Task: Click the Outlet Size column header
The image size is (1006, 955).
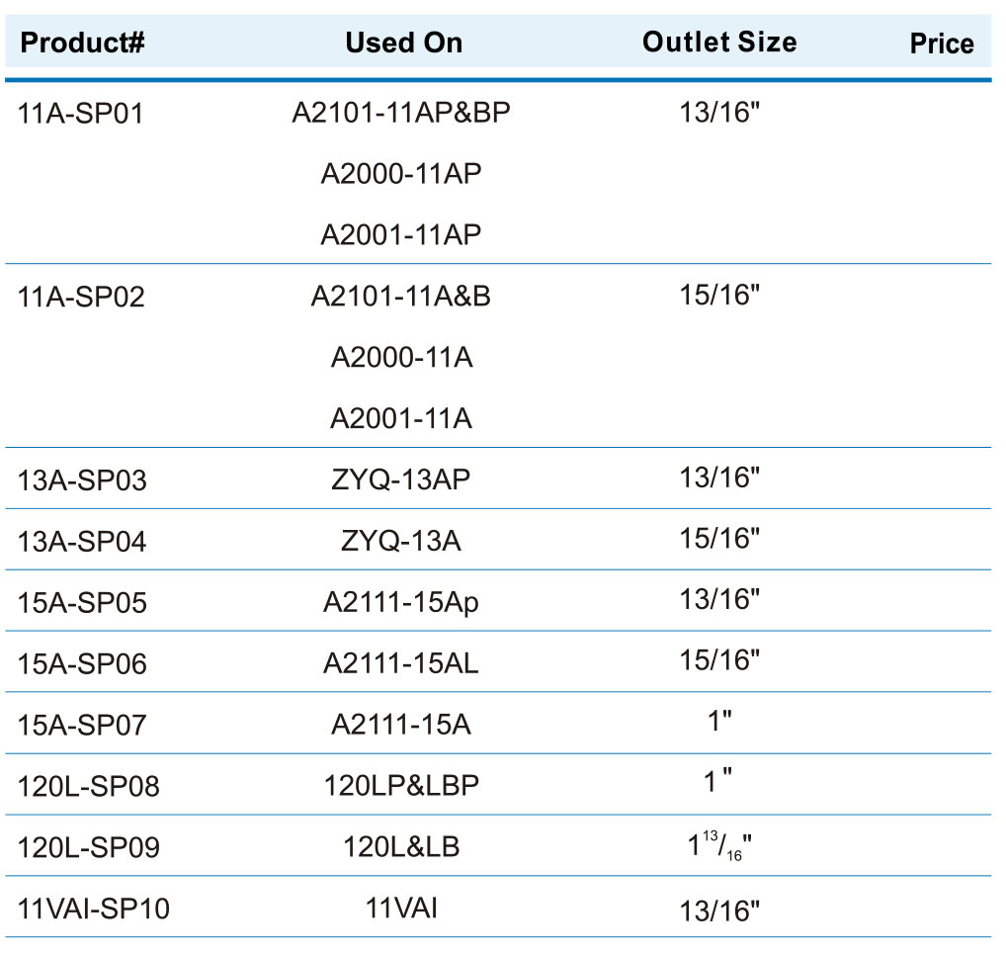Action: tap(719, 43)
